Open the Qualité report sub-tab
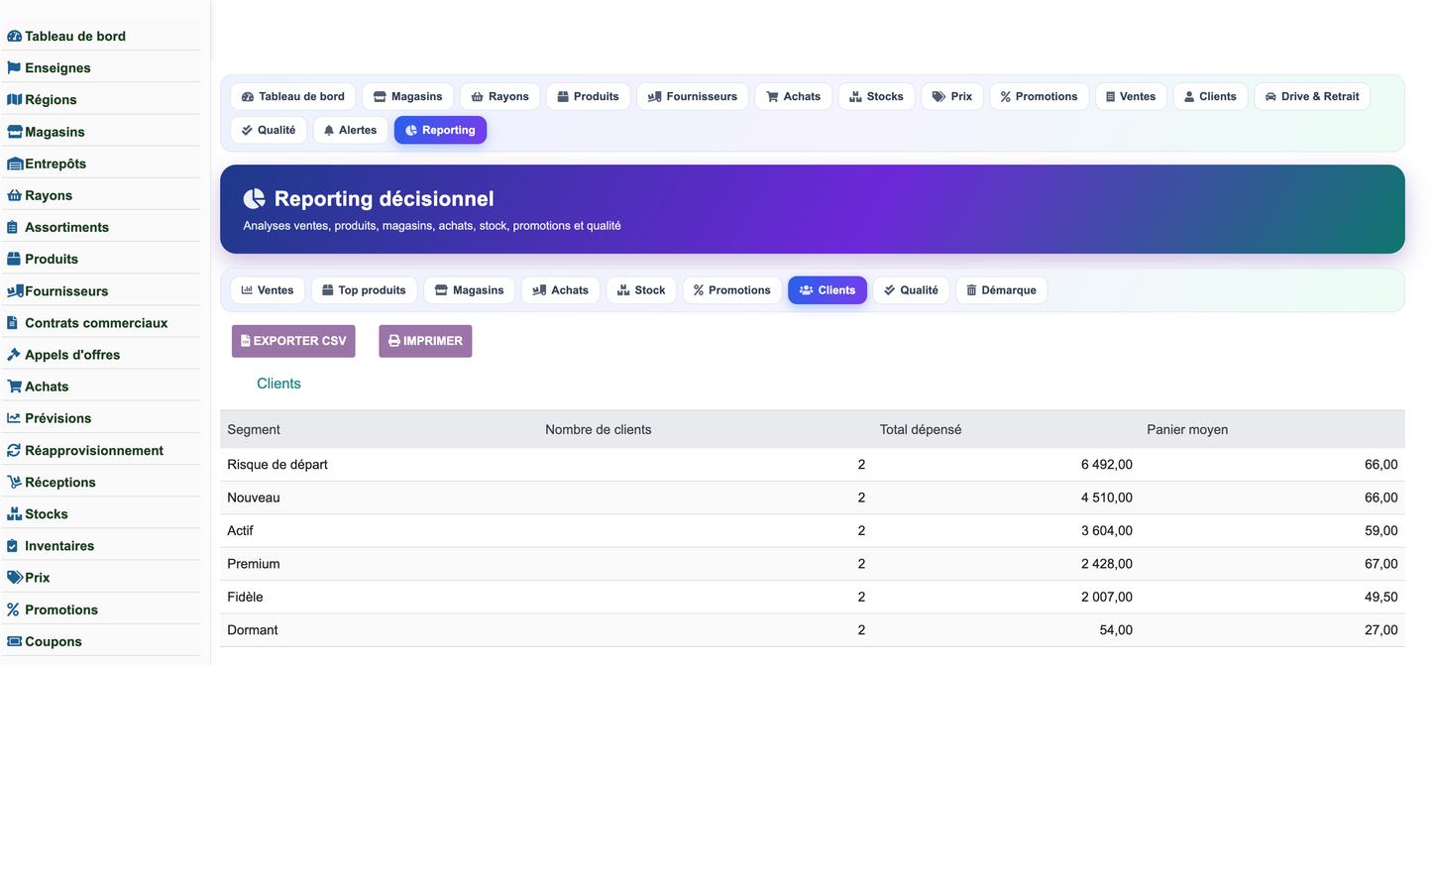The width and height of the screenshot is (1432, 886). 912,290
